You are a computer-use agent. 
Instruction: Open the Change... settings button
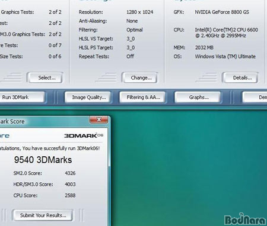click(x=140, y=78)
